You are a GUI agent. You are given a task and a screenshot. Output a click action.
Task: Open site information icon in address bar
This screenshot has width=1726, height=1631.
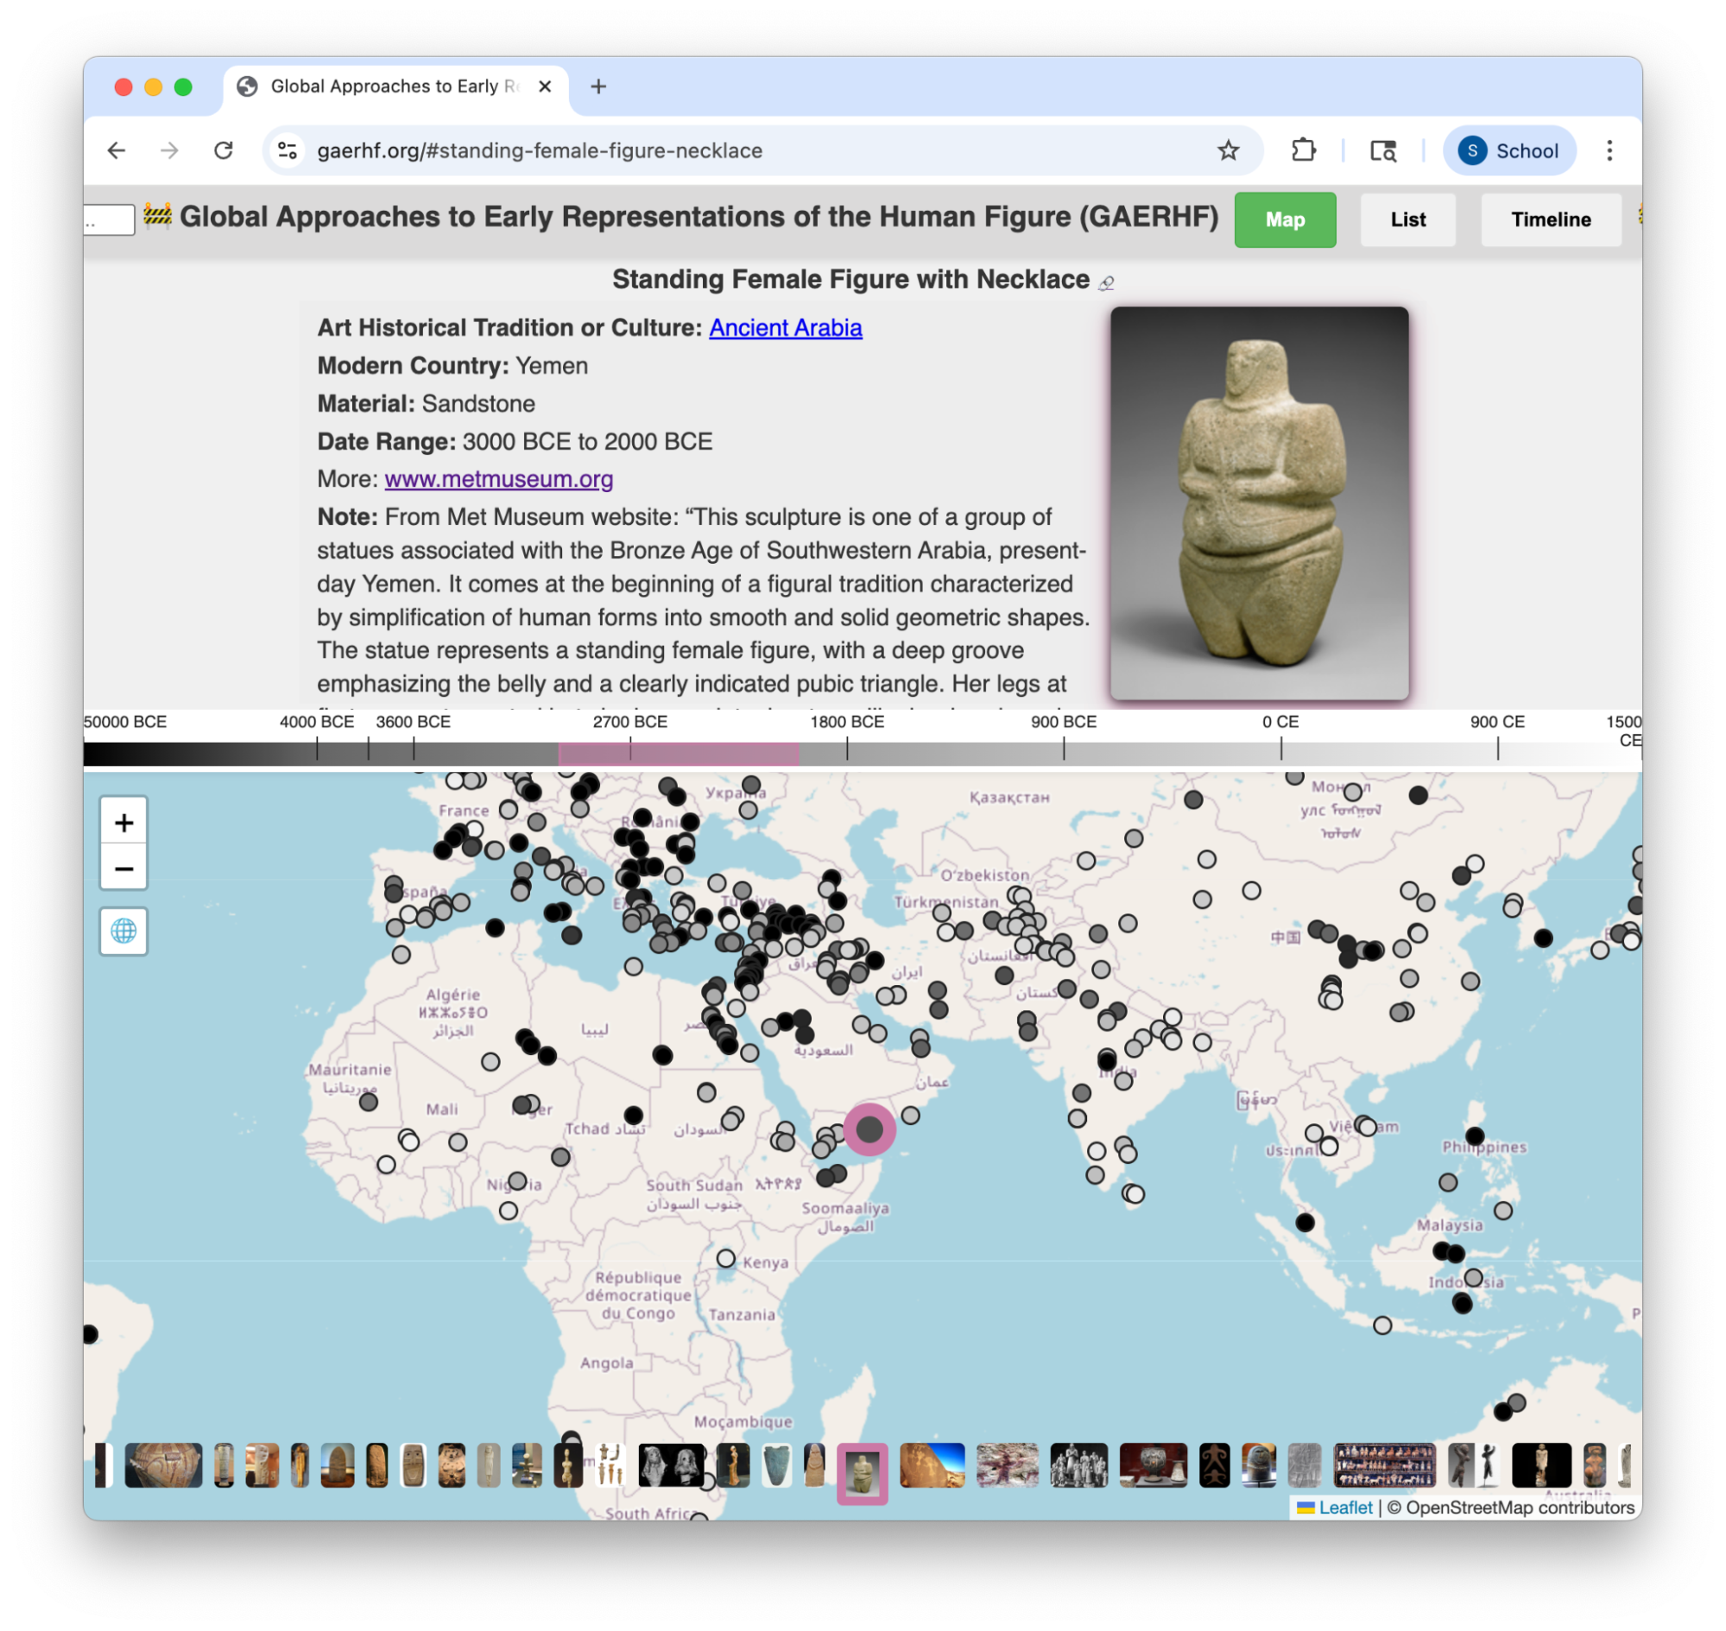[288, 150]
